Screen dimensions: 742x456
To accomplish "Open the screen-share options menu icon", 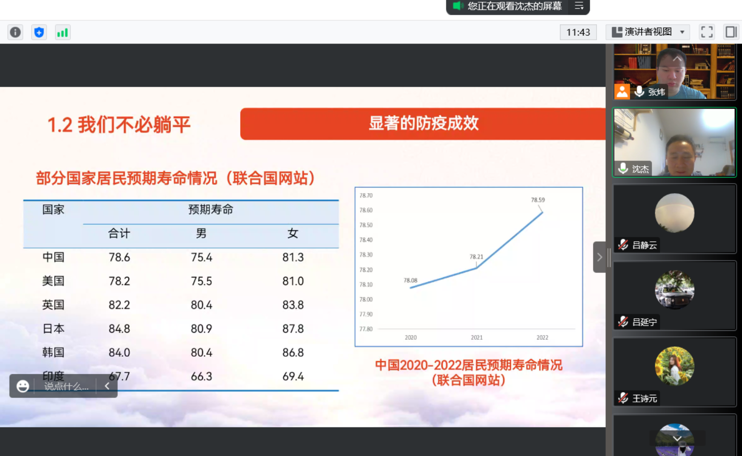I will click(x=579, y=6).
